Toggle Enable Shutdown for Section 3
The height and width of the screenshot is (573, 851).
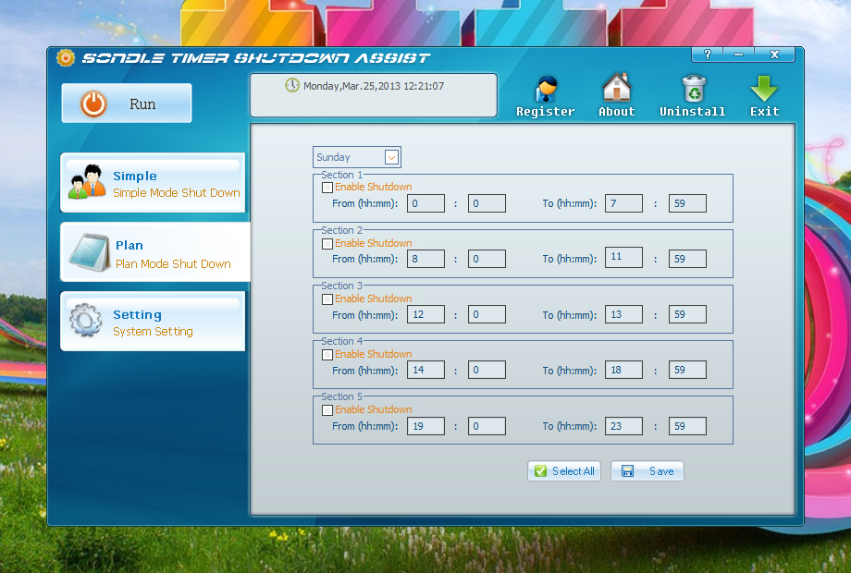[x=327, y=299]
